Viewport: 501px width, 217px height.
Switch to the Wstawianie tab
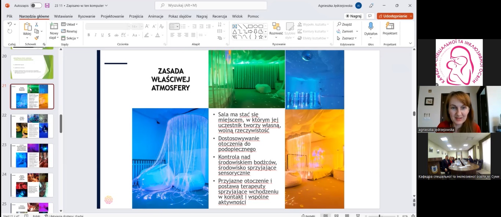(63, 16)
